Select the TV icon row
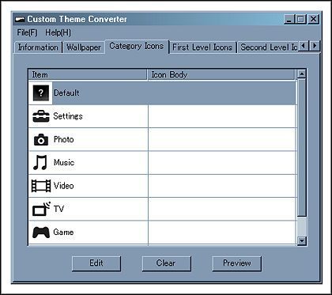This screenshot has width=332, height=295. coord(162,209)
